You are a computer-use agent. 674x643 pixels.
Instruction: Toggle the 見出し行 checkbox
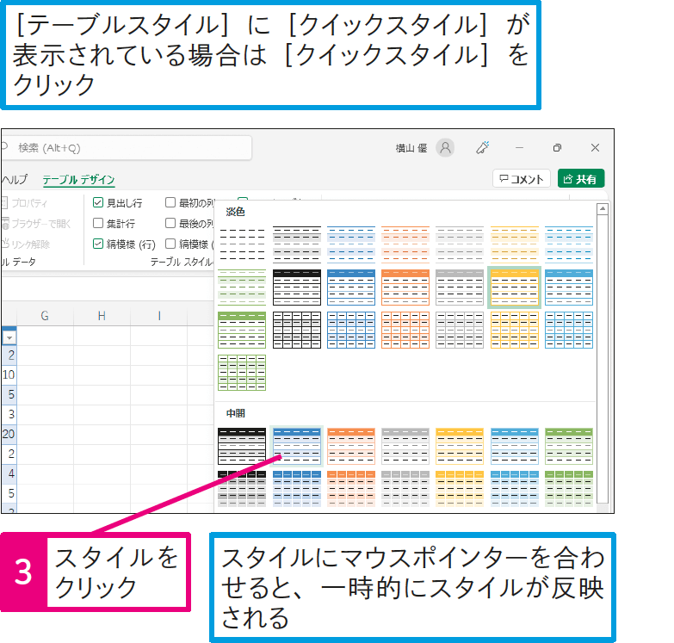[x=98, y=202]
